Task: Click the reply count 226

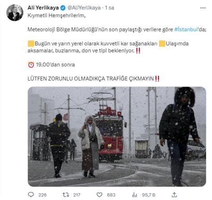Action: (x=42, y=195)
